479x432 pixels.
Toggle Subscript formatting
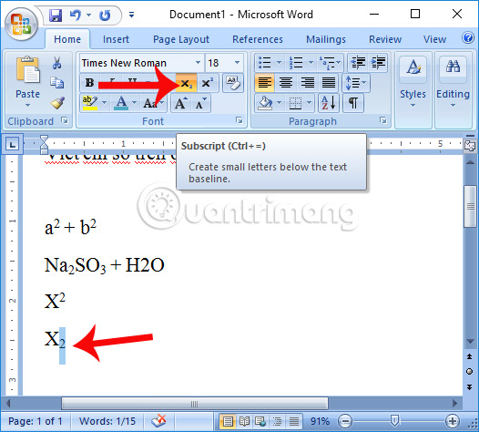pos(187,83)
